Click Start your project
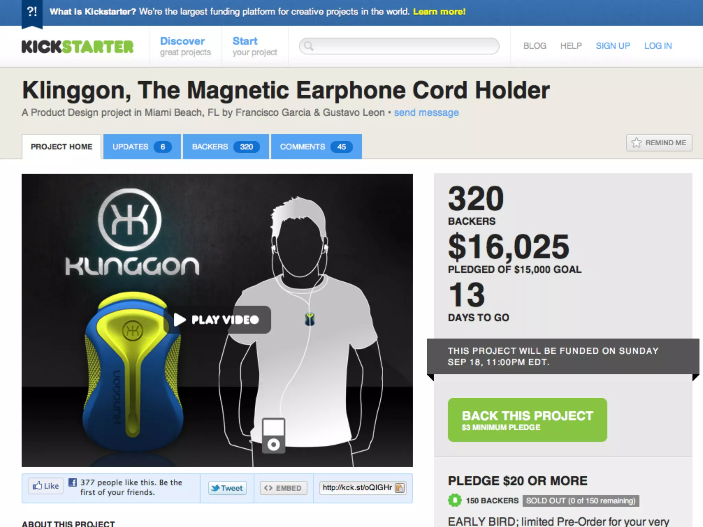Screen dimensions: 703x527 pos(255,46)
